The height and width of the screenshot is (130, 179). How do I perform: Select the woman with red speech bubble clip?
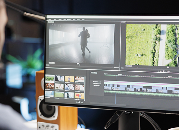[79, 96]
